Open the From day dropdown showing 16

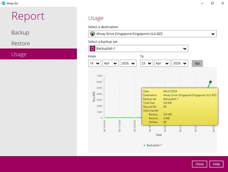tap(94, 63)
